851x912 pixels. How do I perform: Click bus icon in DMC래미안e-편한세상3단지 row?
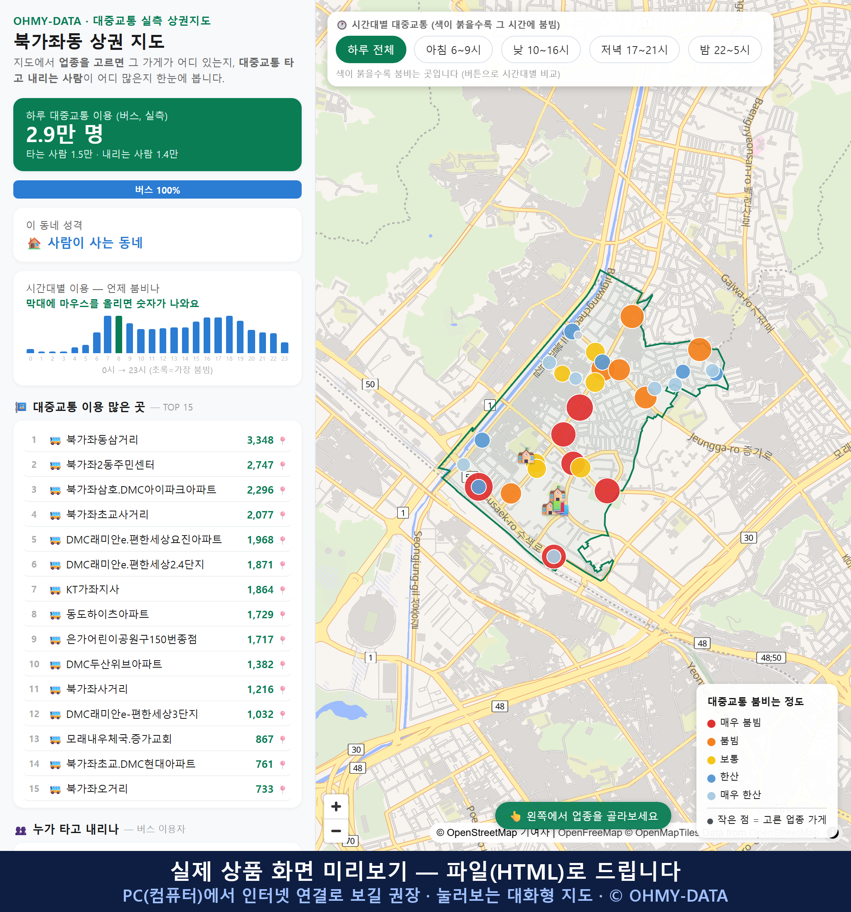coord(55,714)
